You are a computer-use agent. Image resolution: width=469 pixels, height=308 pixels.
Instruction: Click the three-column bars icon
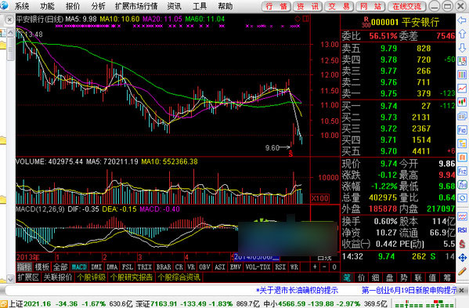coord(462,74)
